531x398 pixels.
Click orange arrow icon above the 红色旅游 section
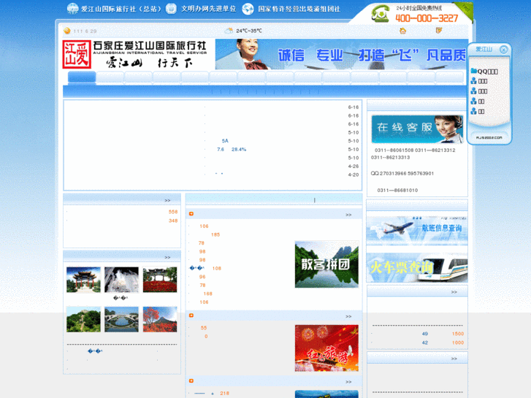pos(191,315)
